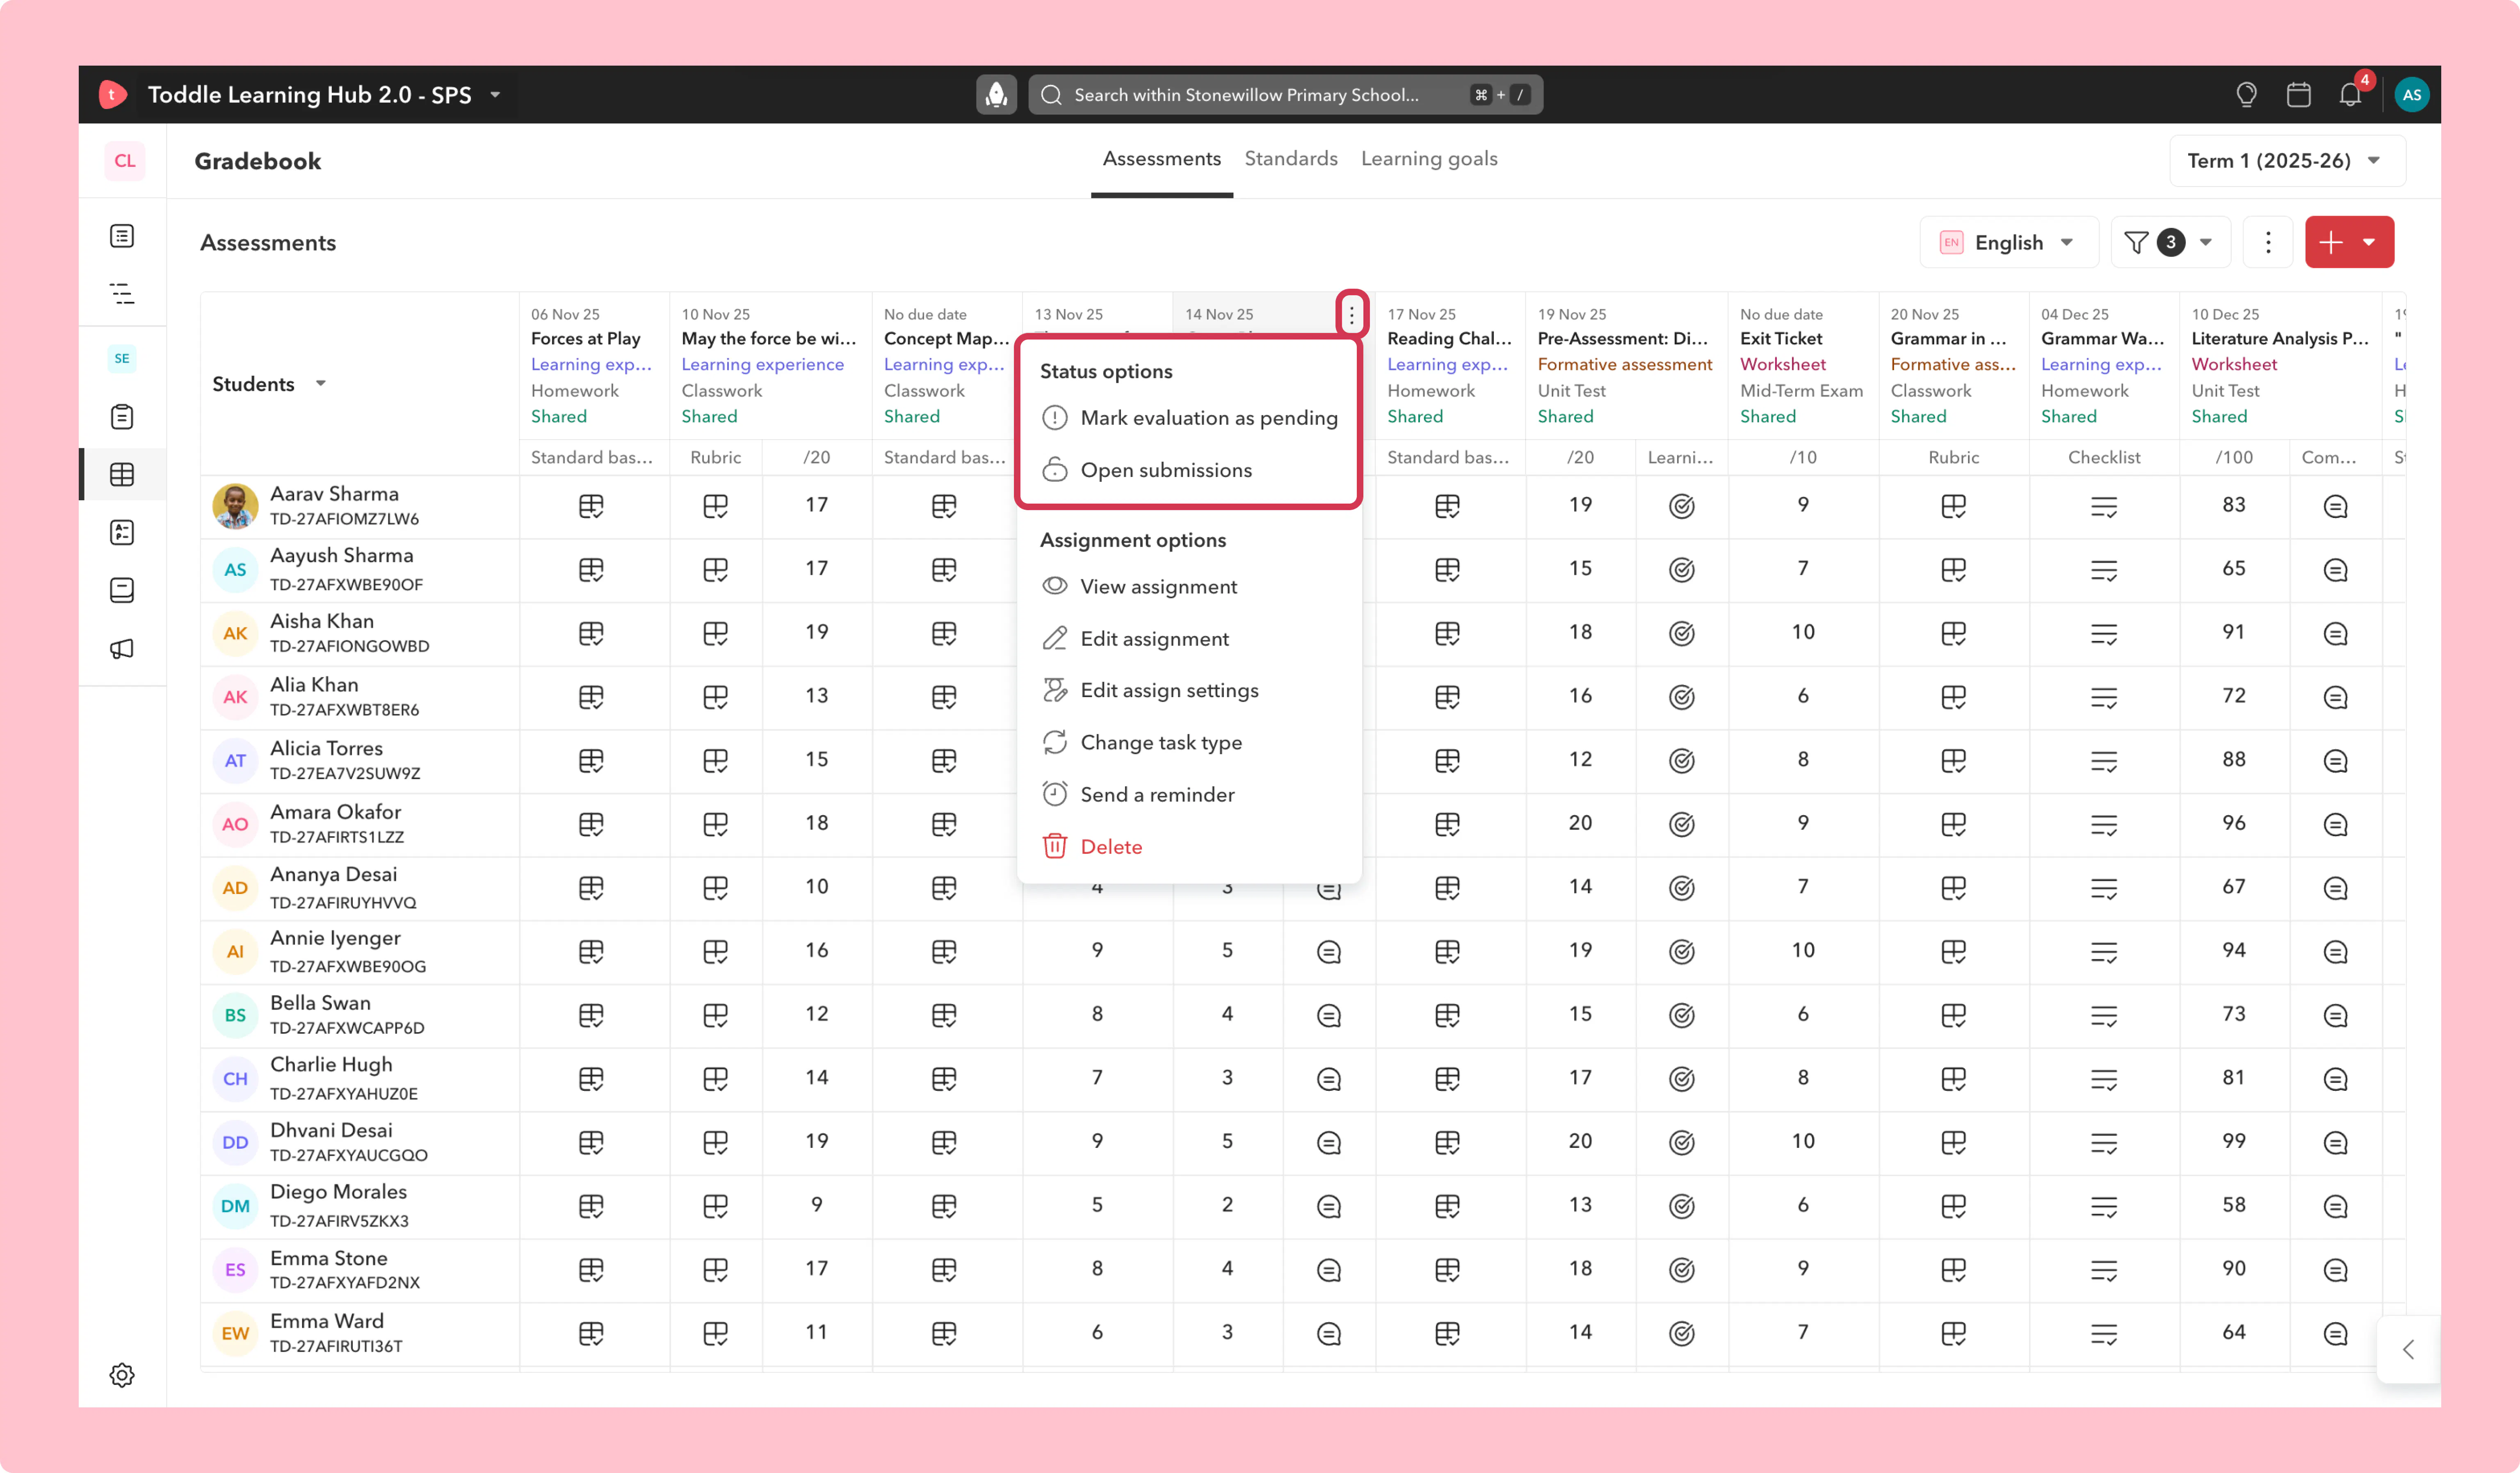This screenshot has height=1473, width=2520.
Task: Open the notifications bell icon
Action: click(x=2350, y=95)
